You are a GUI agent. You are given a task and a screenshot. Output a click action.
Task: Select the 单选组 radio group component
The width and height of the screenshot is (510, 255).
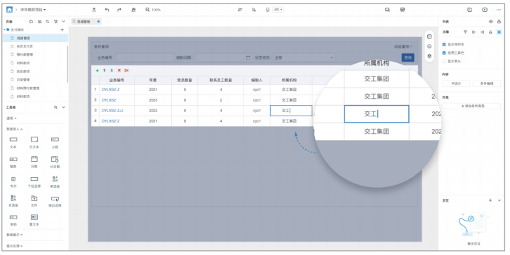(x=55, y=182)
